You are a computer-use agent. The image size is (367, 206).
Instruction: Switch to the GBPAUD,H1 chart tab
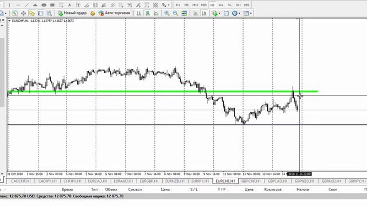click(x=331, y=181)
